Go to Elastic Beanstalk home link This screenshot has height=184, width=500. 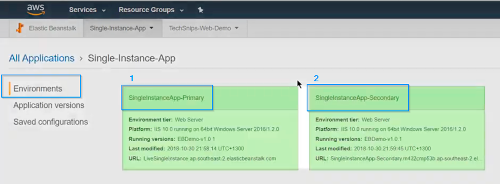[52, 28]
